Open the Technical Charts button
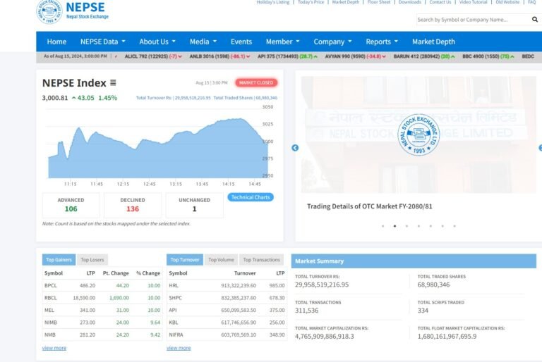 [251, 197]
